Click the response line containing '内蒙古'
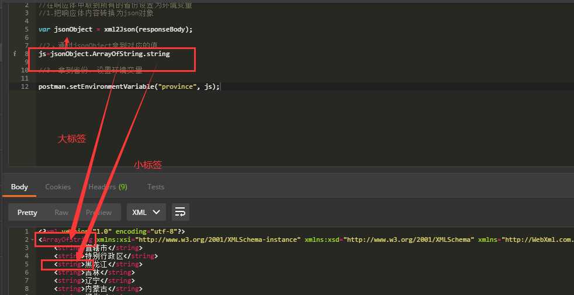The image size is (574, 295). coord(98,289)
